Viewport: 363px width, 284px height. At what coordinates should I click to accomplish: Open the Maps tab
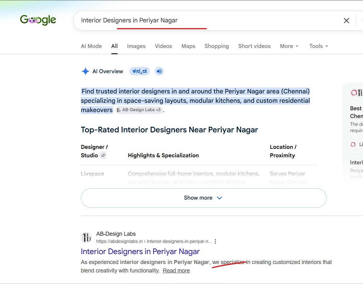point(188,46)
